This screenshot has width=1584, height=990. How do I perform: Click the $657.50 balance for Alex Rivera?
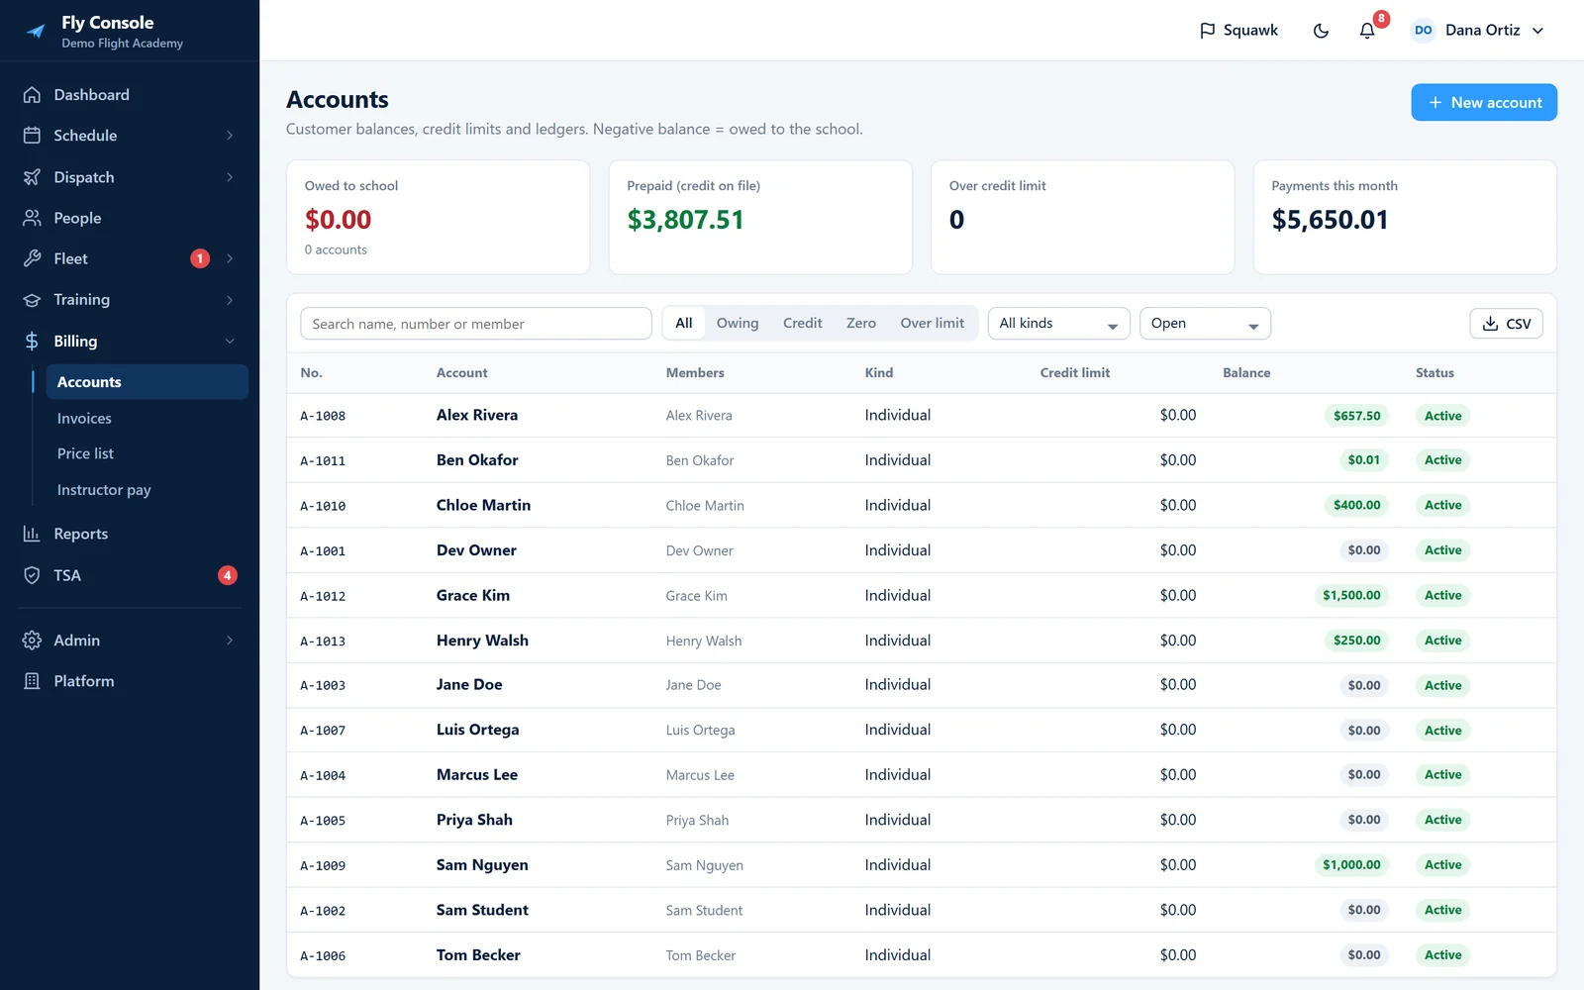pyautogui.click(x=1356, y=416)
